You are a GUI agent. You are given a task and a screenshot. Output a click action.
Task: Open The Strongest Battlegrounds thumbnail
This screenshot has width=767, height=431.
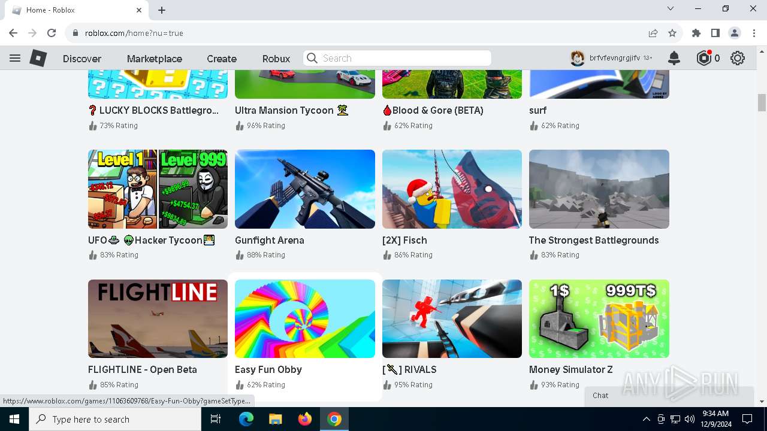point(599,189)
